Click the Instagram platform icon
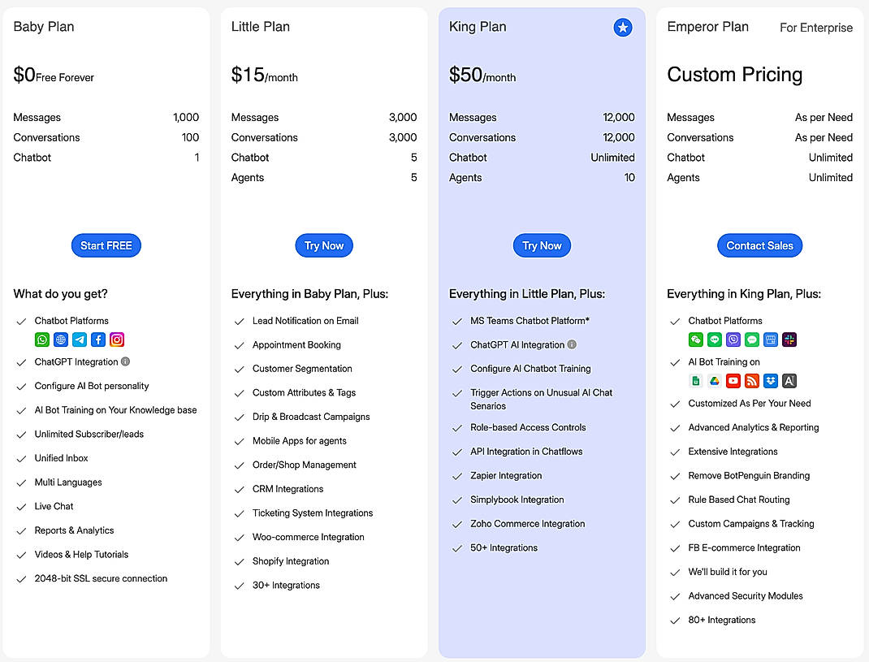 point(117,340)
